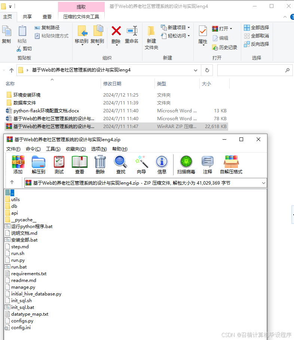Open Properties (属性) in the ribbon

203,34
